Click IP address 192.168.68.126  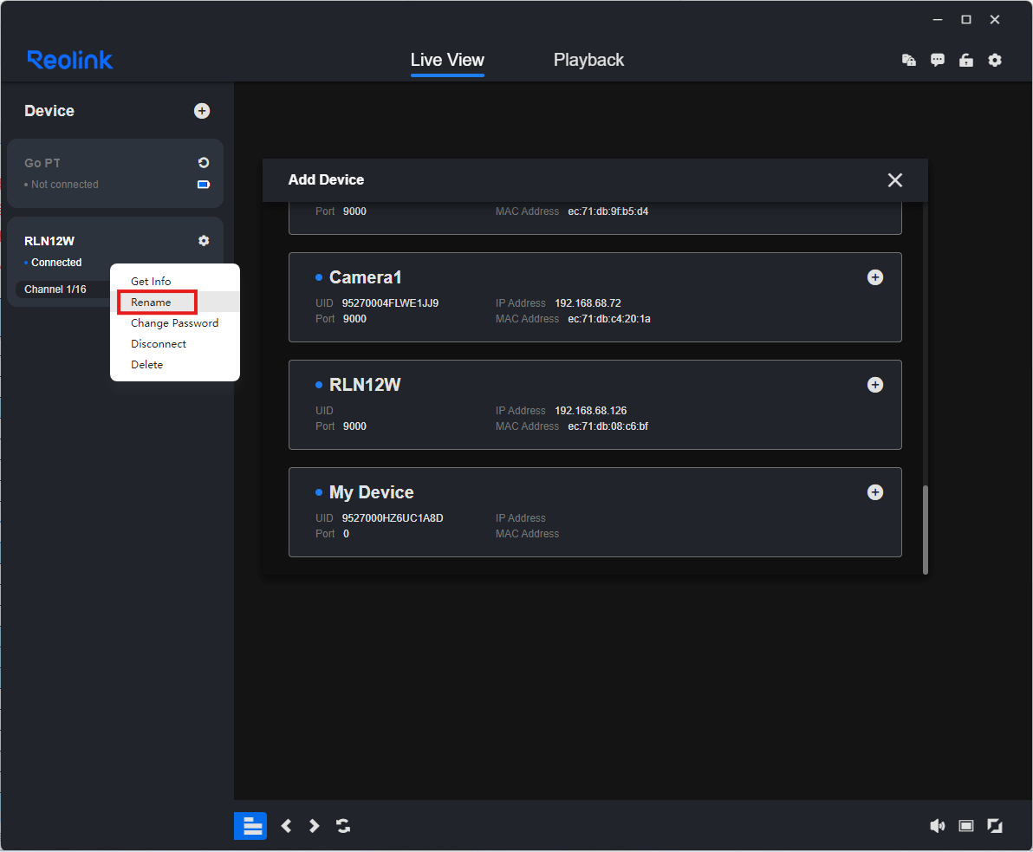(590, 411)
